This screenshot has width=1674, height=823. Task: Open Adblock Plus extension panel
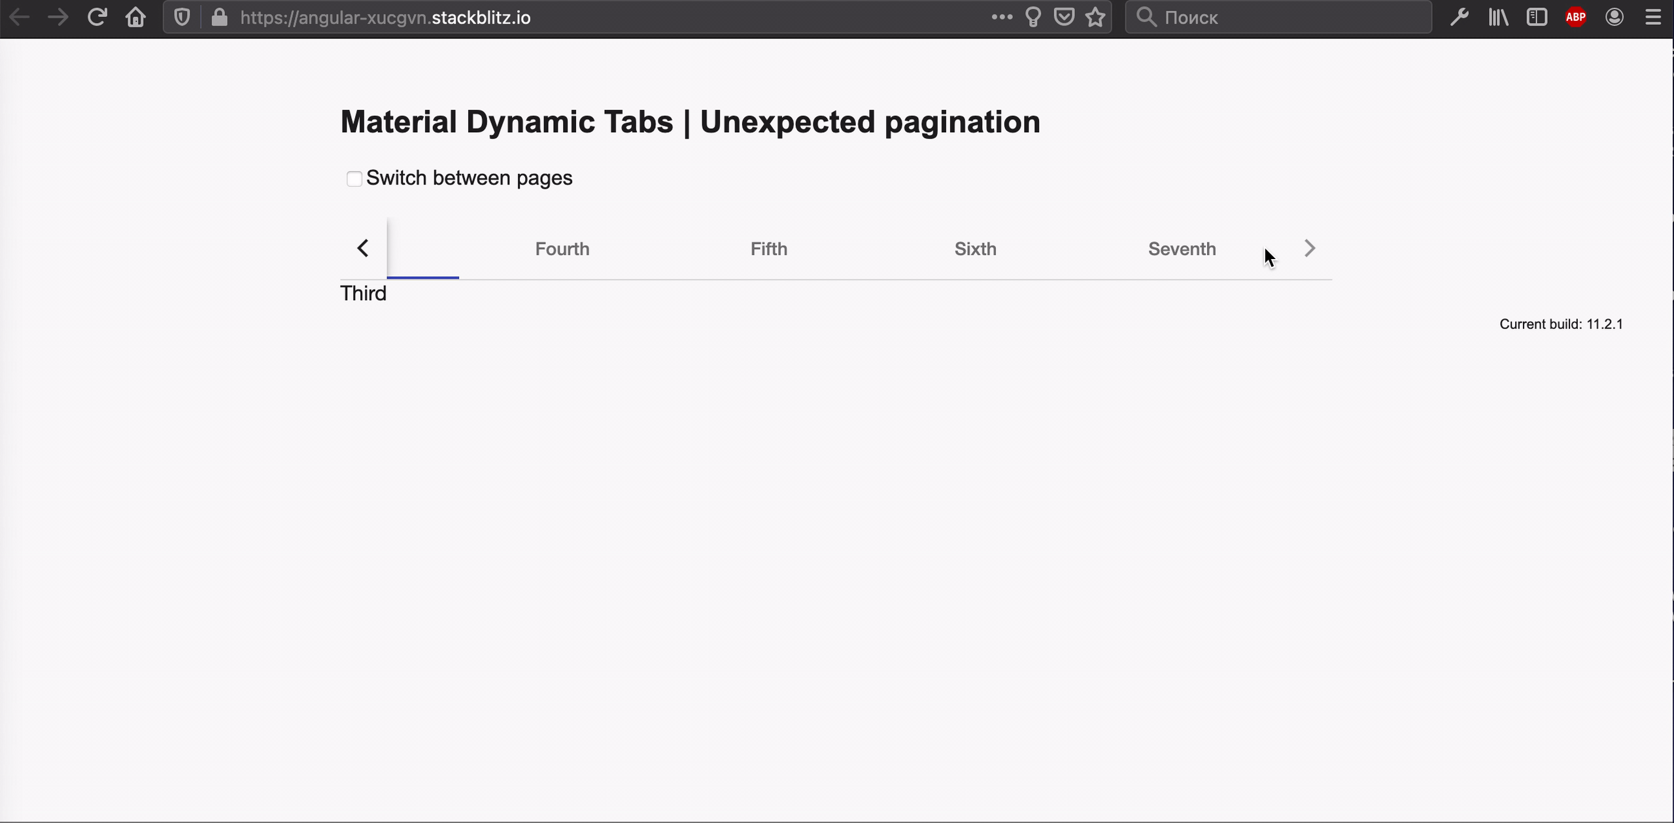pos(1575,17)
